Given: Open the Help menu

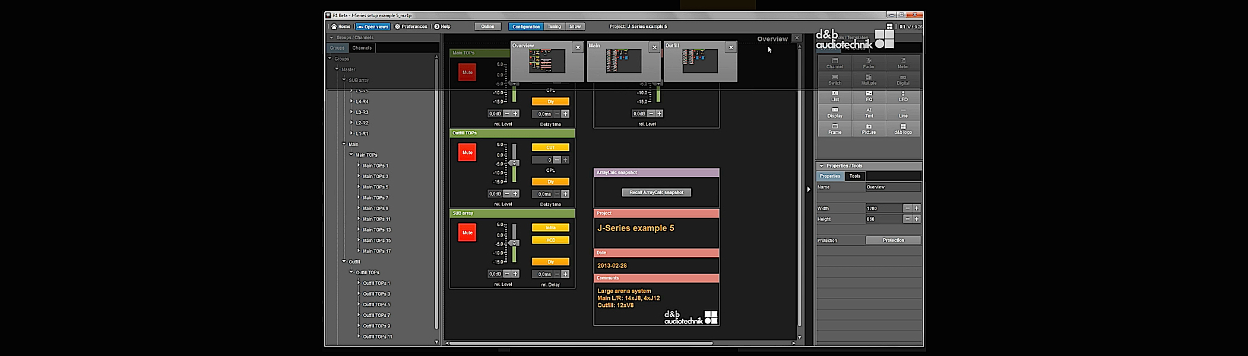Looking at the screenshot, I should click(x=442, y=27).
